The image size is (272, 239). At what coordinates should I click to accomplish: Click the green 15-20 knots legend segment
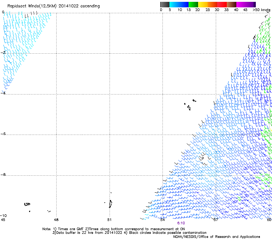(193, 4)
